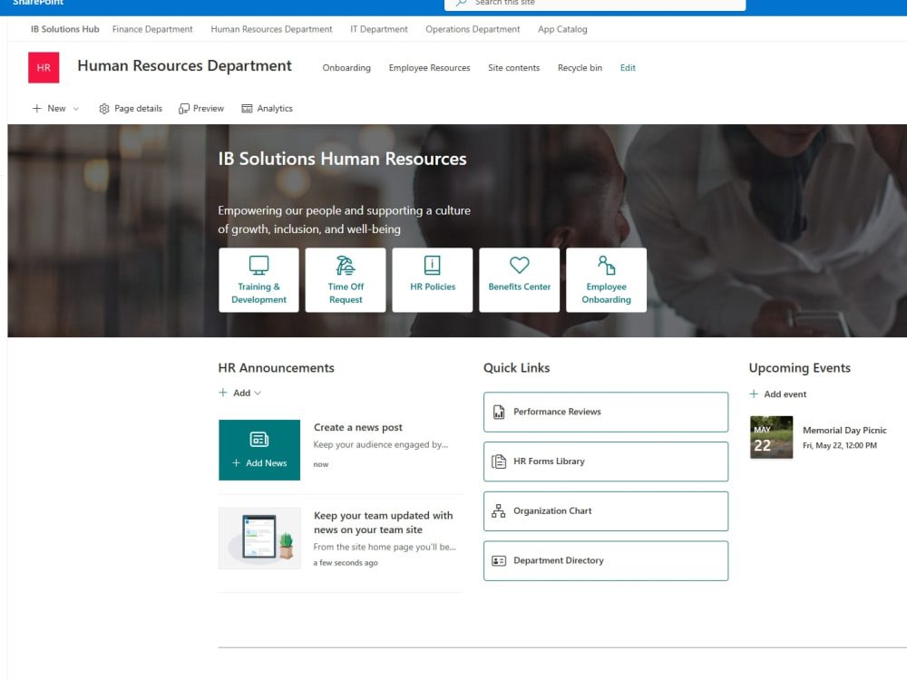
Task: Click the HR Forms Library documents icon
Action: (499, 461)
